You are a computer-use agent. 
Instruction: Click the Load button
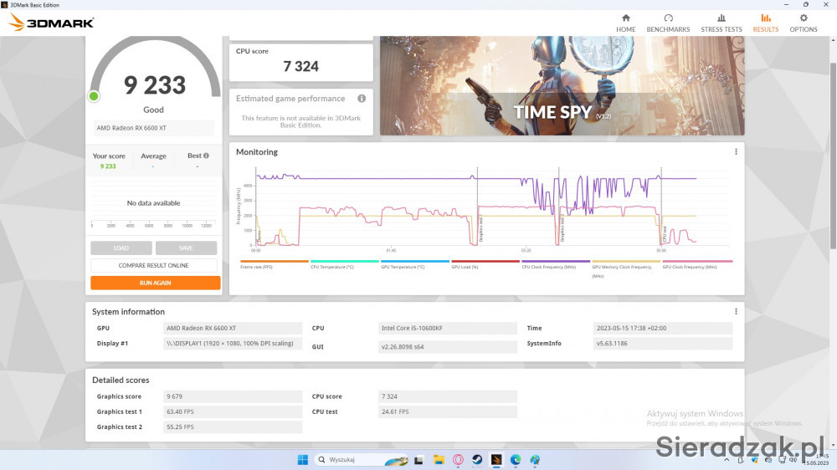(x=121, y=248)
